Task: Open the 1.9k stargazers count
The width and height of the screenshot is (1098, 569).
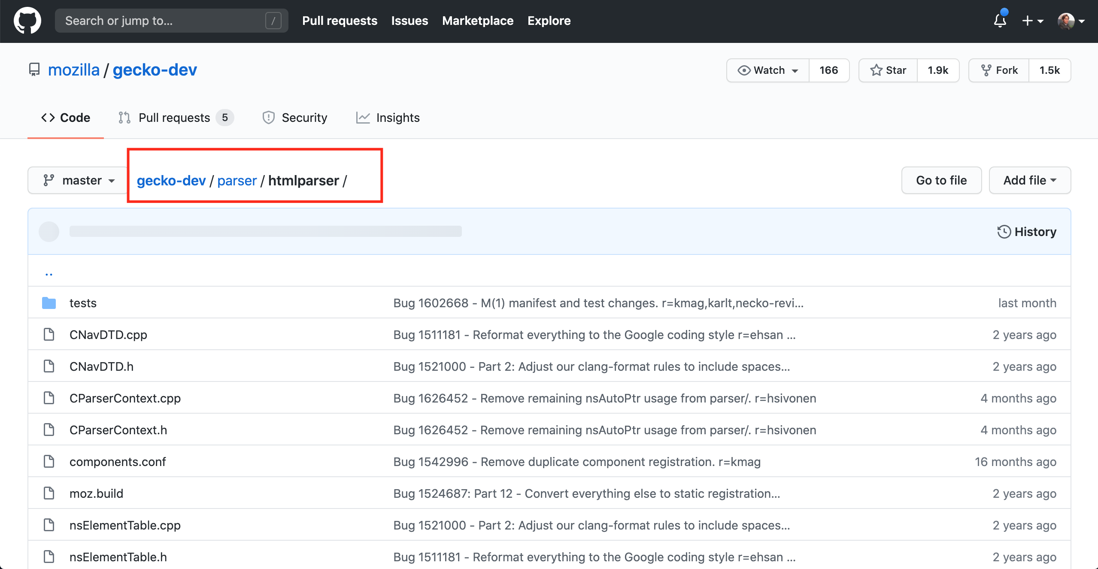Action: pos(938,70)
